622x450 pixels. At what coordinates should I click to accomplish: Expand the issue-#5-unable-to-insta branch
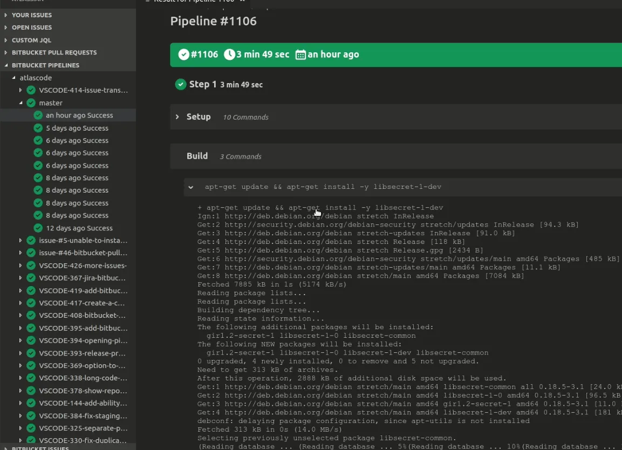21,241
